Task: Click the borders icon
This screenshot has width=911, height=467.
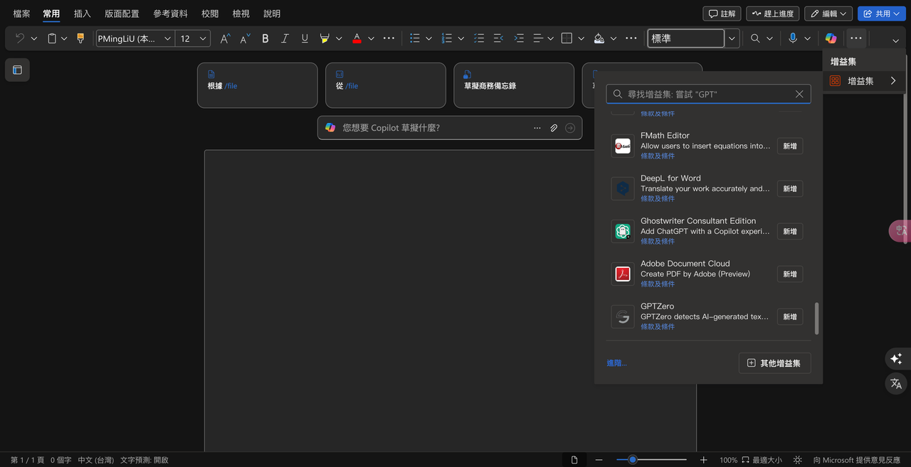Action: click(x=567, y=38)
